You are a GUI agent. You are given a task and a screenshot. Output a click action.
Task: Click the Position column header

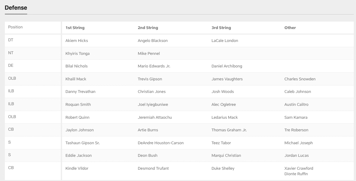point(16,27)
